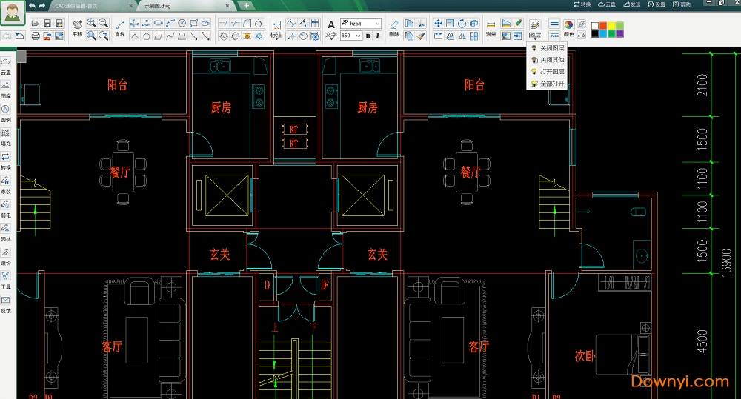
Task: Expand the hztxt font dropdown
Action: pos(377,24)
